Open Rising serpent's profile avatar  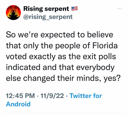(x=13, y=13)
